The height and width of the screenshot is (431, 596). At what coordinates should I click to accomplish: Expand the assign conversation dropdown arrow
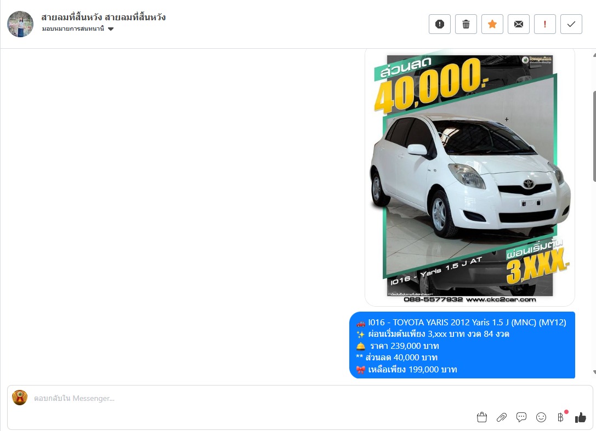111,29
